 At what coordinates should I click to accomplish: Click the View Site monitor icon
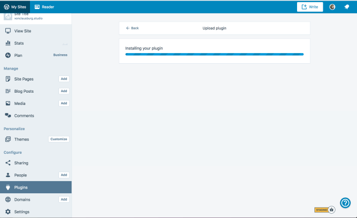(8, 31)
